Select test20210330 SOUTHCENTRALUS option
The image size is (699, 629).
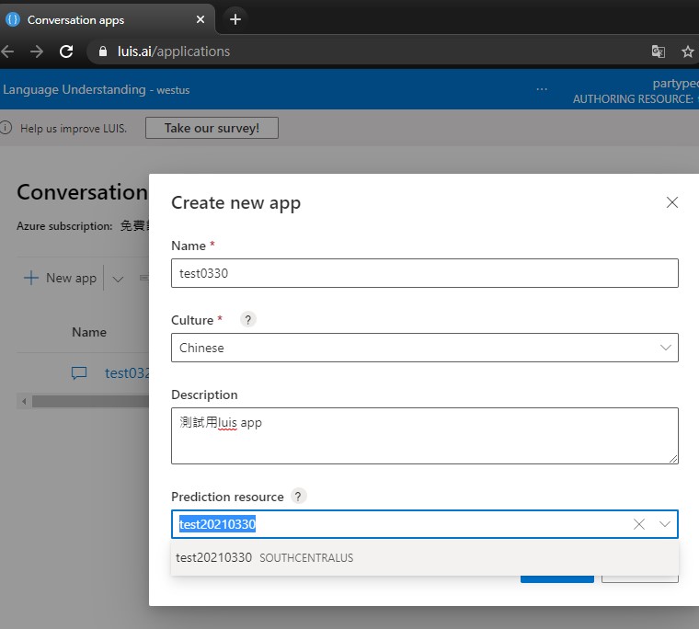point(424,557)
